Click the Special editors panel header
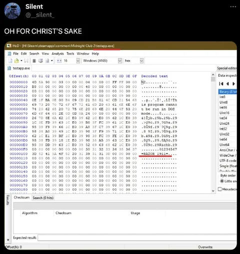This screenshot has height=254, width=240. click(x=226, y=68)
